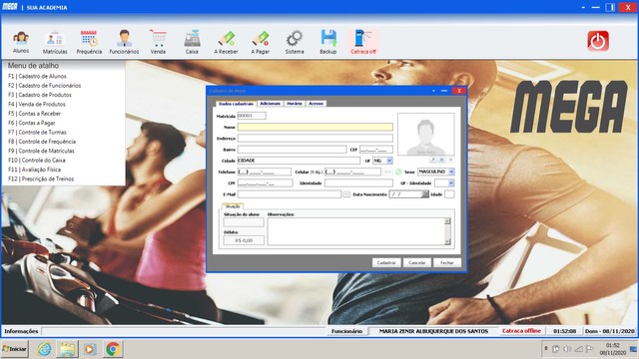Open the A Receber accounts
This screenshot has width=639, height=359.
[226, 42]
